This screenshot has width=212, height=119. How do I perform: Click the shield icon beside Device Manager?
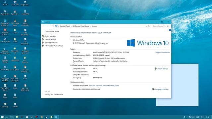pyautogui.click(x=43, y=36)
